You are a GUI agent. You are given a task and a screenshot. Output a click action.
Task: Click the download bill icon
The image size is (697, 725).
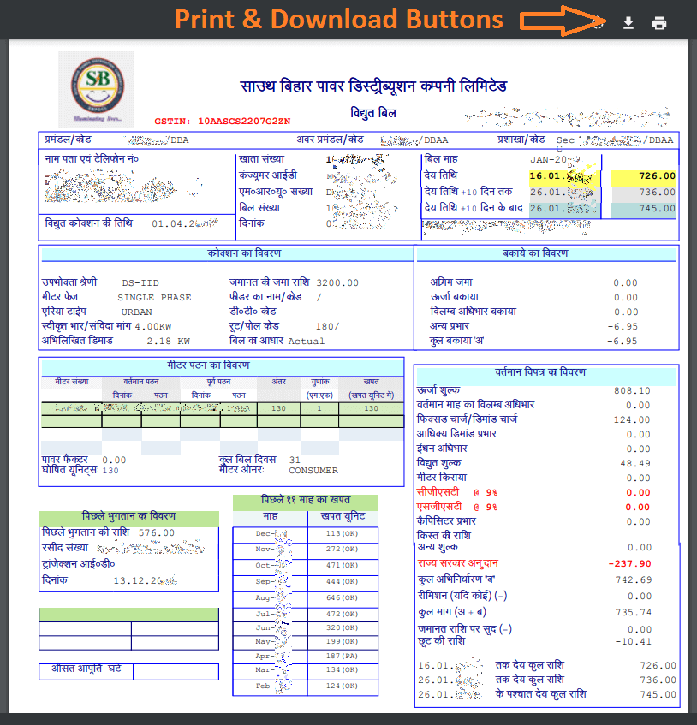click(x=628, y=22)
